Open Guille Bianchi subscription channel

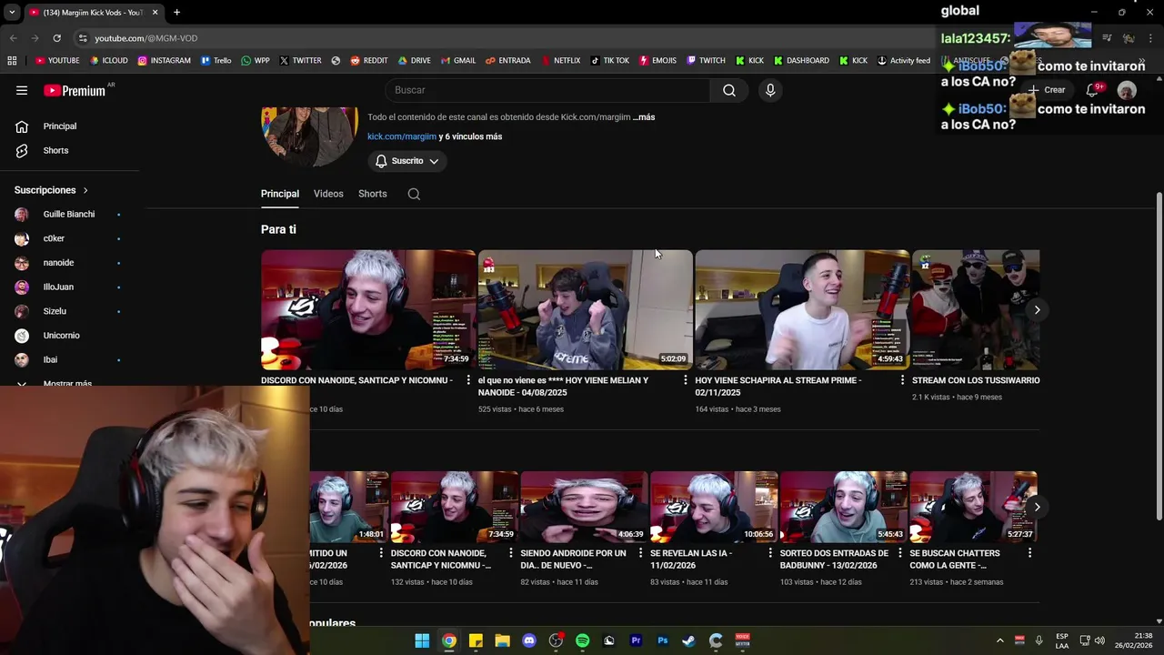click(67, 215)
